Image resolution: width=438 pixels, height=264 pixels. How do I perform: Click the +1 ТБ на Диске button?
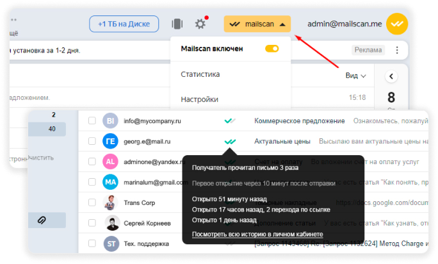click(x=124, y=24)
